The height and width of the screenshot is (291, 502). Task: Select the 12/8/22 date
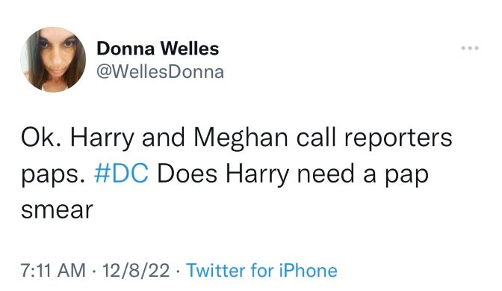tap(136, 270)
